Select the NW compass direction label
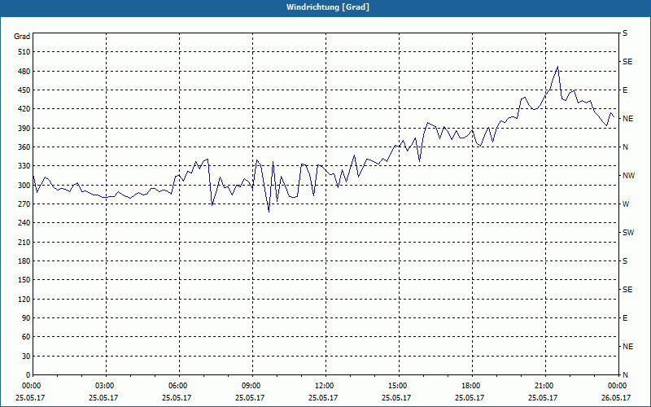 pyautogui.click(x=628, y=176)
